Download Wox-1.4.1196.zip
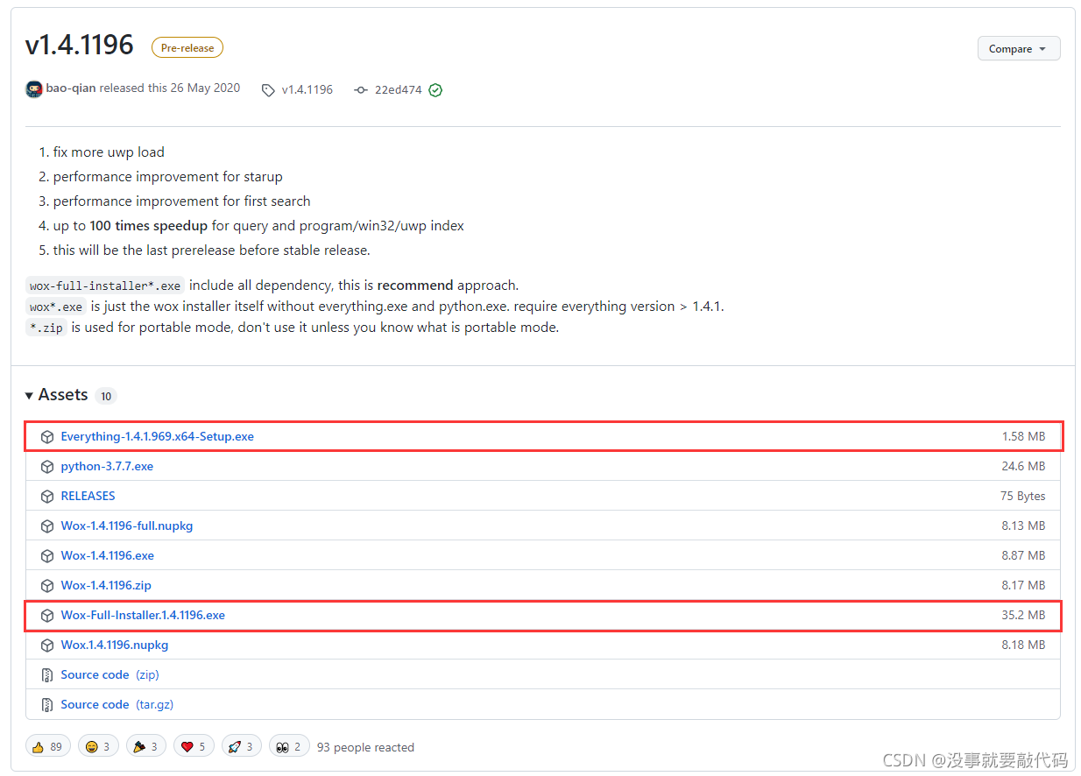The height and width of the screenshot is (776, 1081). click(x=106, y=585)
